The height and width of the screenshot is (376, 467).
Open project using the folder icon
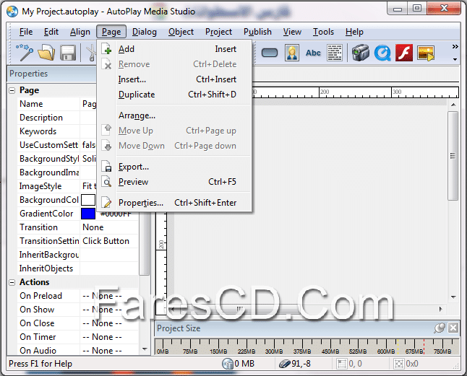pyautogui.click(x=46, y=53)
